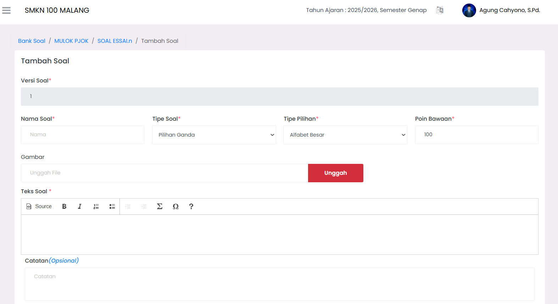Viewport: 558px width, 304px height.
Task: Expand the Tipe Soal dropdown
Action: pos(214,135)
